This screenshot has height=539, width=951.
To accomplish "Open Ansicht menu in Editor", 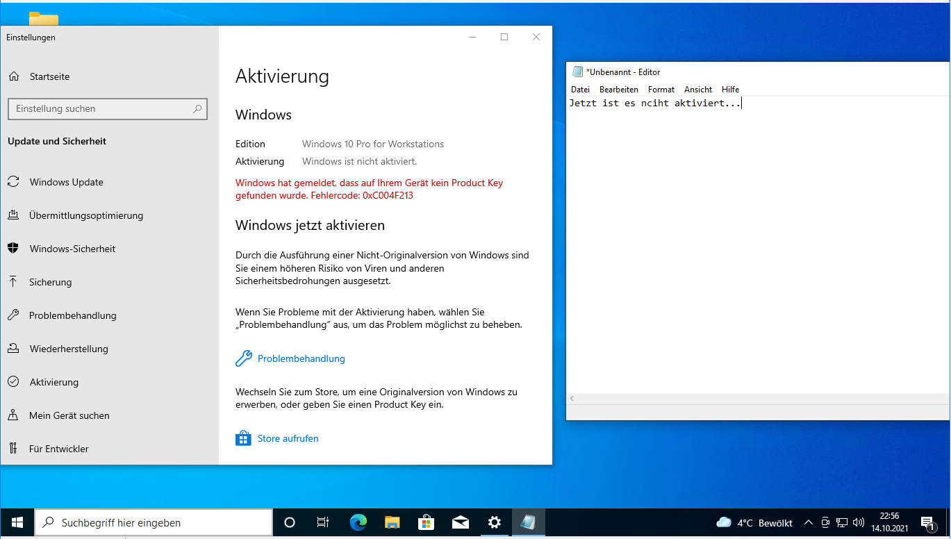I will 697,90.
